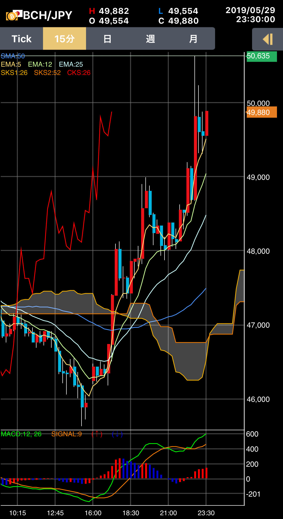Tap the 2019/05/29 date text
The height and width of the screenshot is (519, 283).
coord(250,10)
